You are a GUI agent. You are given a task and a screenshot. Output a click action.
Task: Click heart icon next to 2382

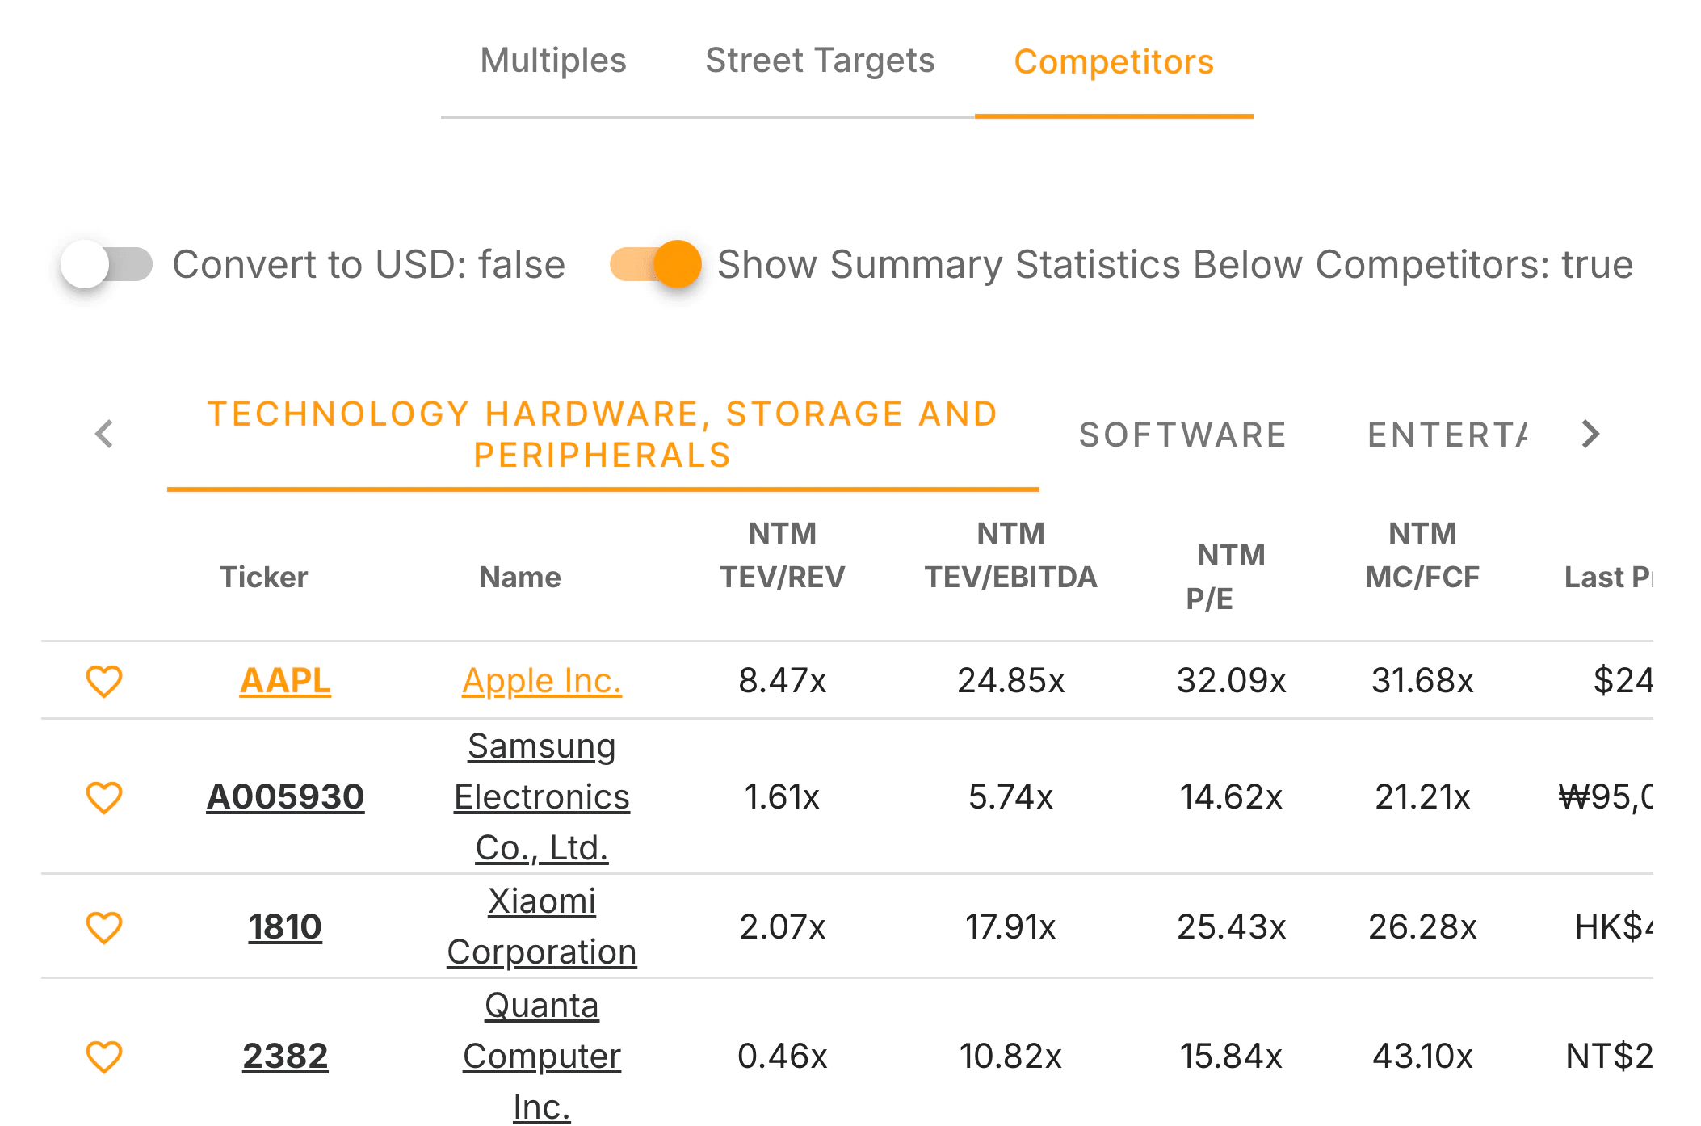click(x=104, y=1057)
